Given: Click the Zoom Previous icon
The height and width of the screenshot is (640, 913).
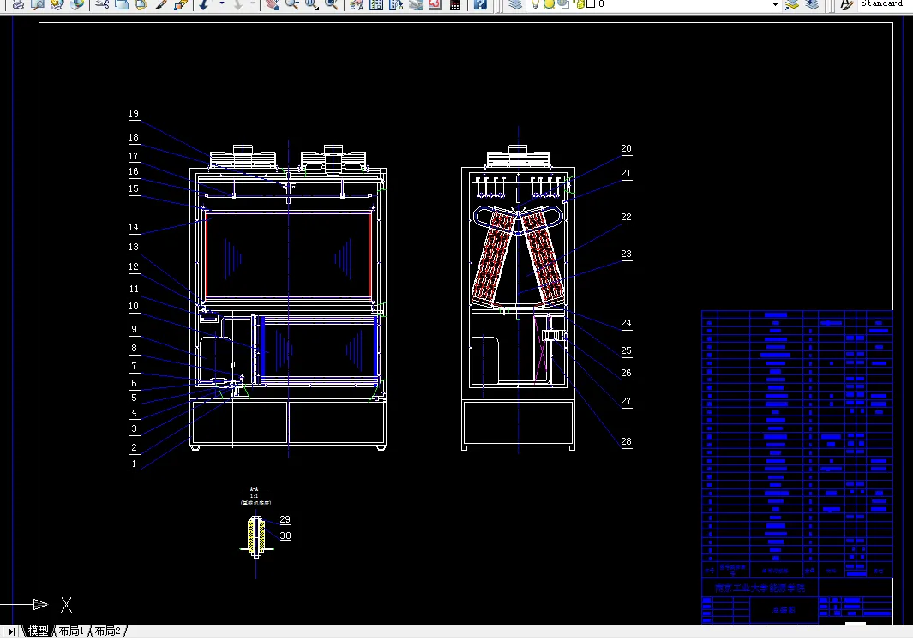Looking at the screenshot, I should coord(331,4).
